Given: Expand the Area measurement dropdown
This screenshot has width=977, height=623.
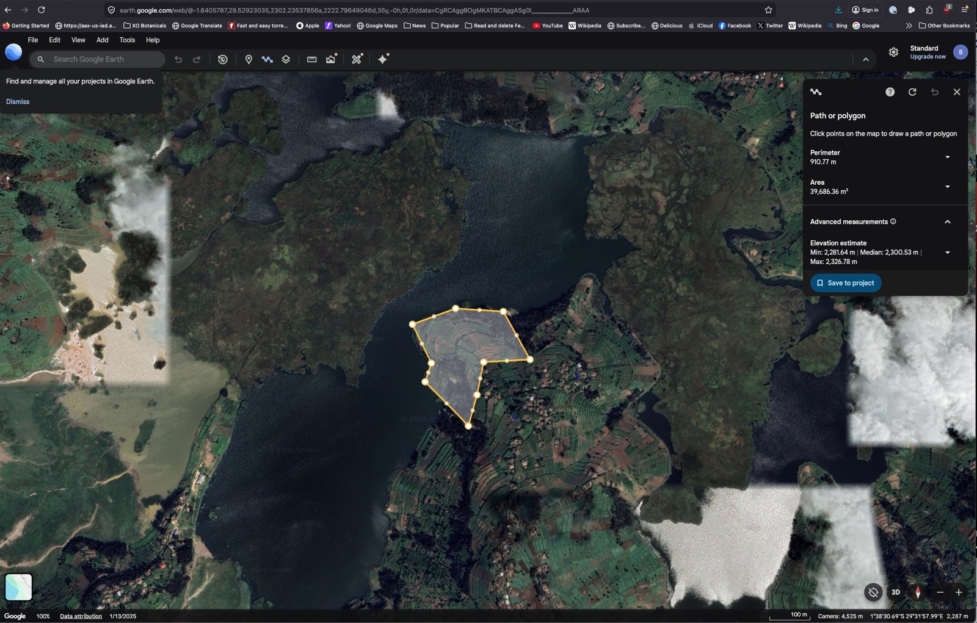Looking at the screenshot, I should click(947, 187).
